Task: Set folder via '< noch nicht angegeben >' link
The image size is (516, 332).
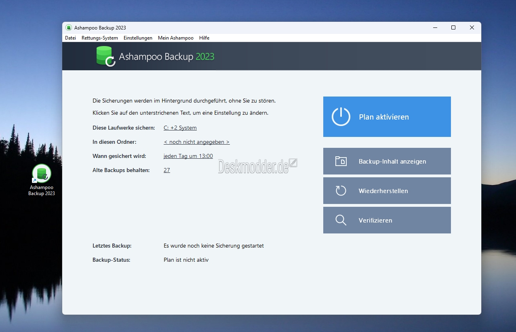Action: pos(197,142)
